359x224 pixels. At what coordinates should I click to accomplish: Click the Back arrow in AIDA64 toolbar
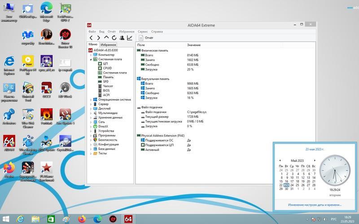pyautogui.click(x=91, y=38)
